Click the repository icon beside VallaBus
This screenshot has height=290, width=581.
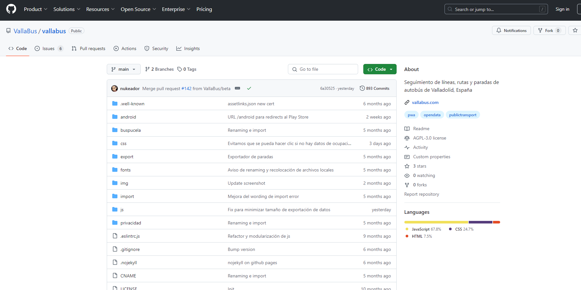pos(8,31)
